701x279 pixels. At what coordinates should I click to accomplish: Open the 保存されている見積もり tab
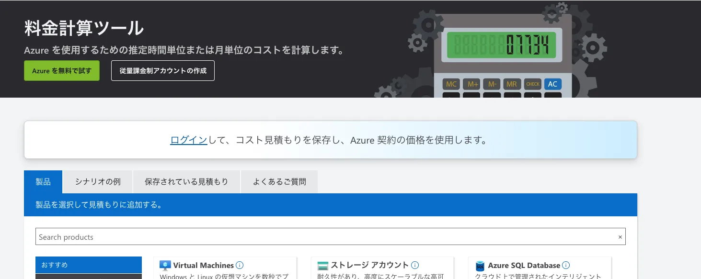click(186, 182)
